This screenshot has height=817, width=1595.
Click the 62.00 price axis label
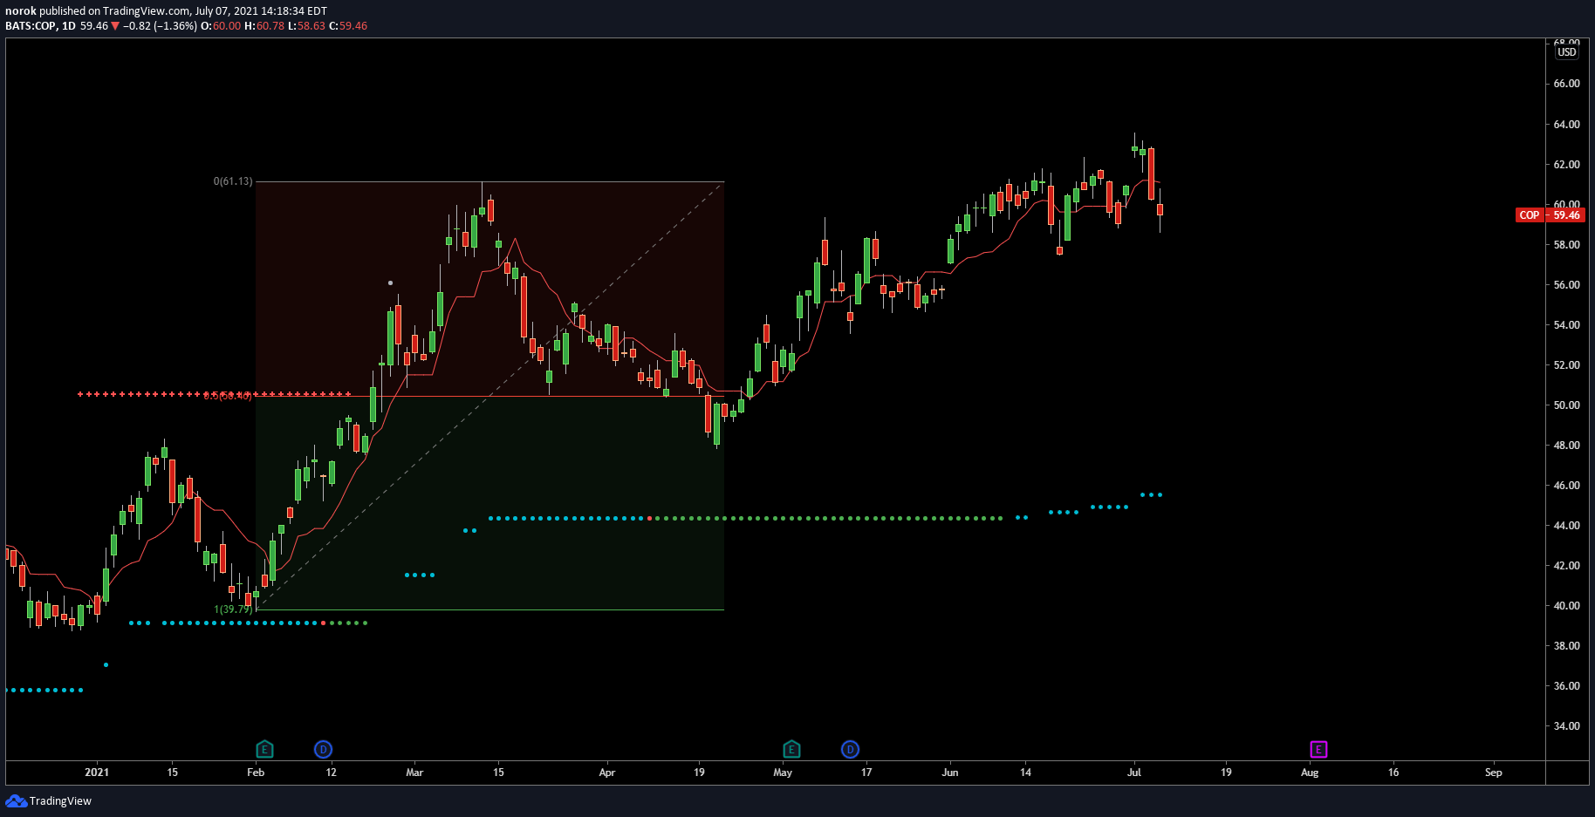(x=1566, y=165)
